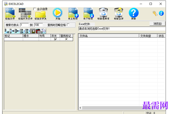Click the 提示 column header
This screenshot has width=173, height=114.
pyautogui.click(x=31, y=36)
